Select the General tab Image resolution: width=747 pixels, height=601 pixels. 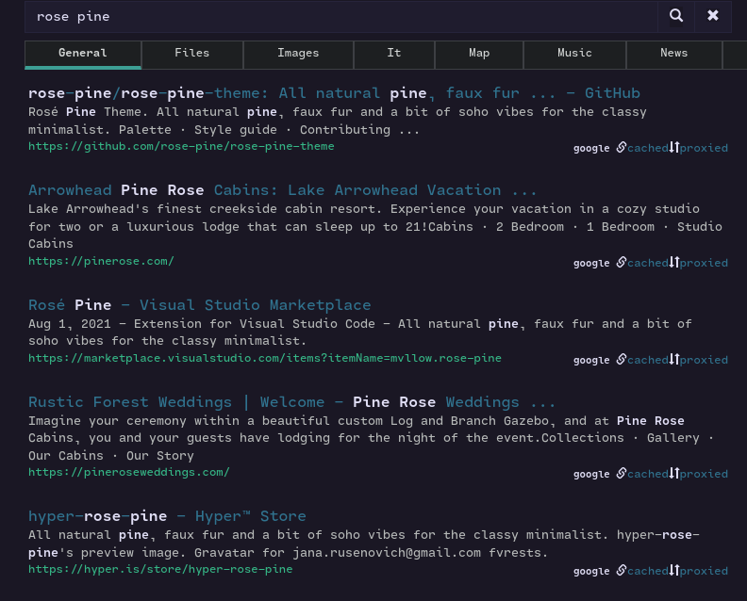pos(83,54)
